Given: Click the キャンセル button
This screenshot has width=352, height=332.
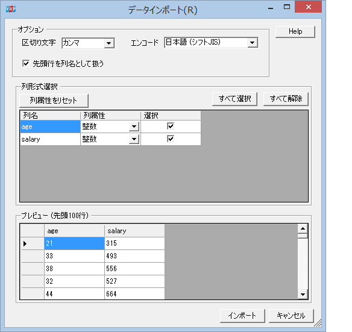Looking at the screenshot, I should coord(291,316).
